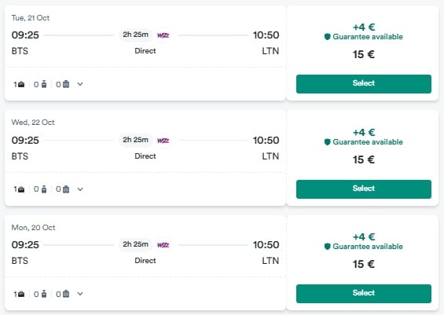Click the +4 € guarantee price on Mon, 20 Oct

[364, 237]
